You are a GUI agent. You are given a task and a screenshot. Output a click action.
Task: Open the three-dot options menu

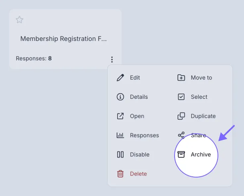[112, 59]
